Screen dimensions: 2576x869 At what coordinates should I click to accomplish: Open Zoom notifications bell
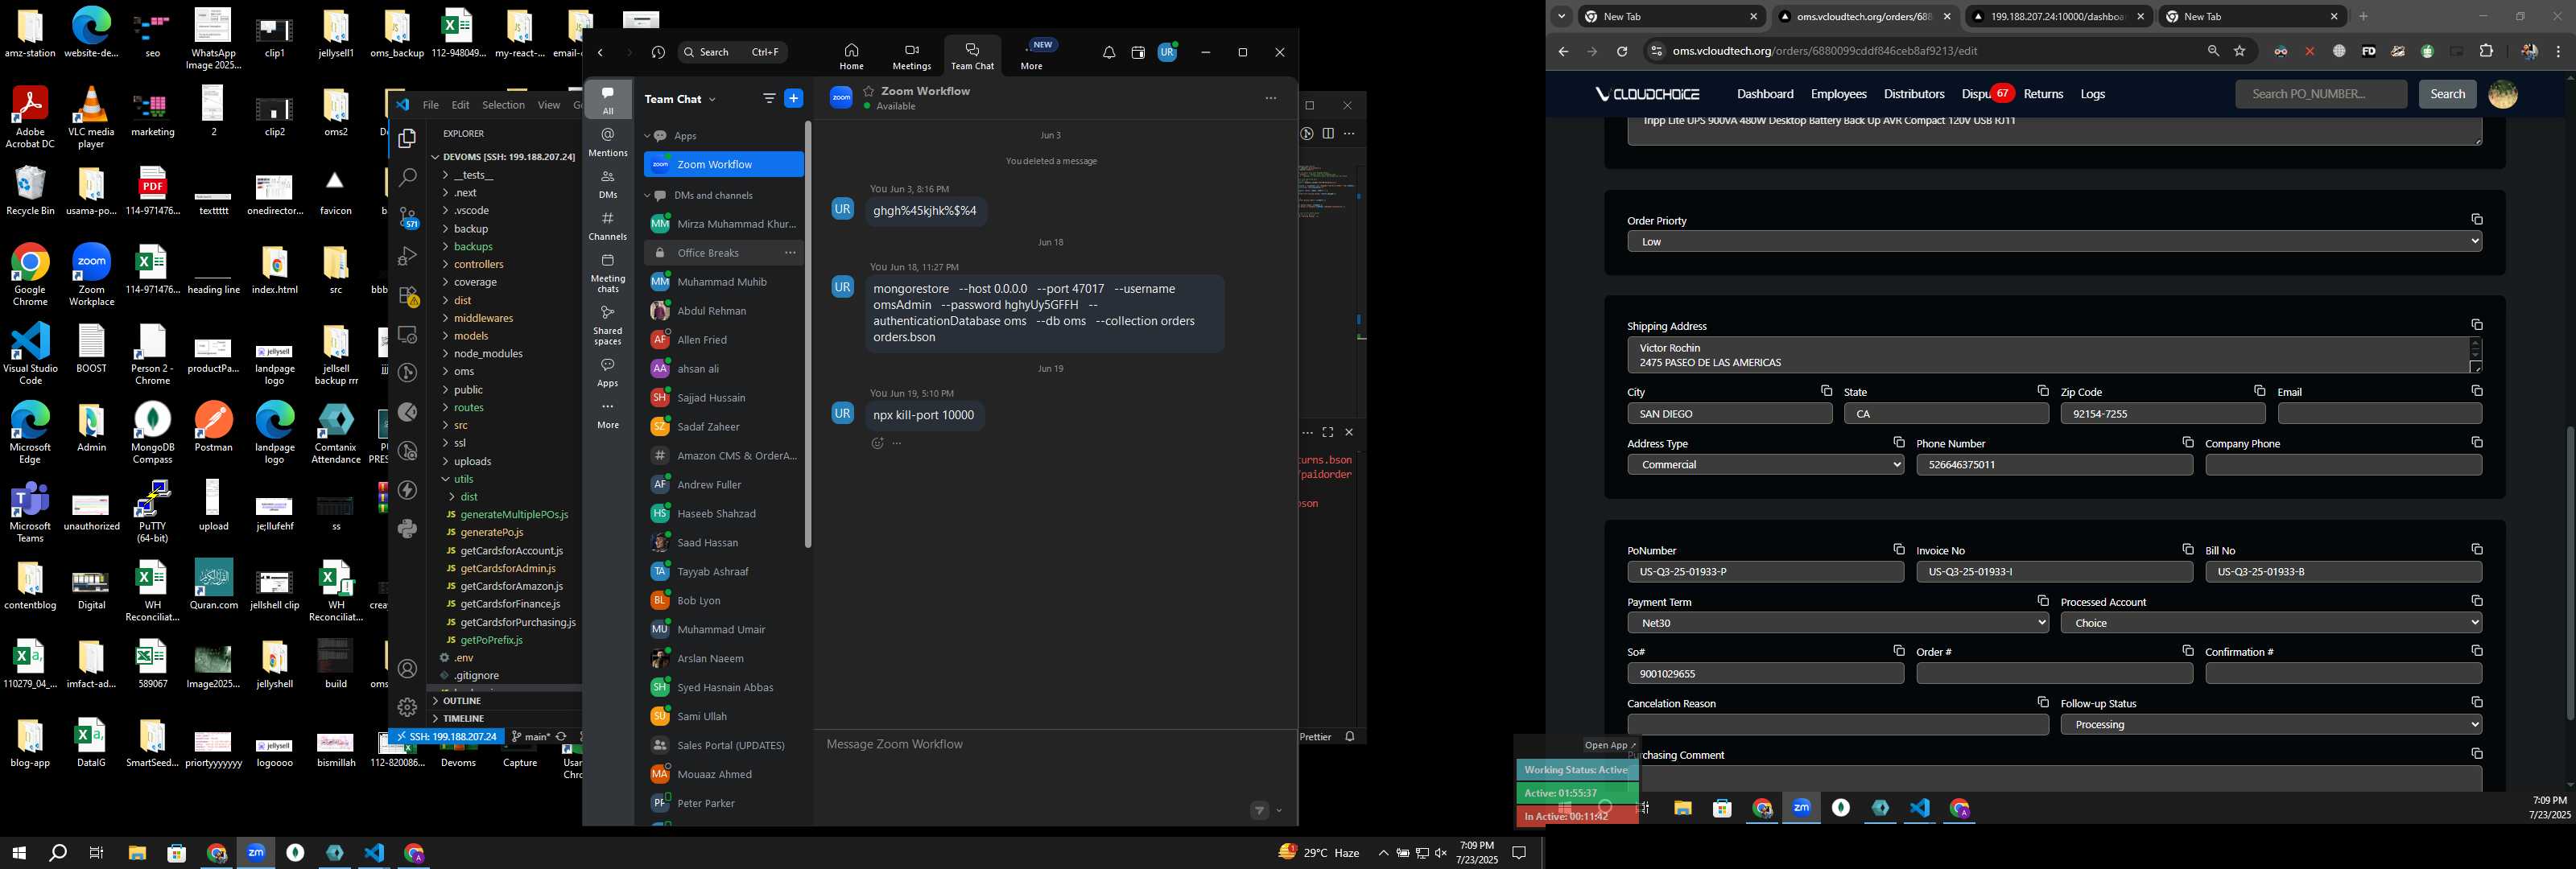point(1109,53)
